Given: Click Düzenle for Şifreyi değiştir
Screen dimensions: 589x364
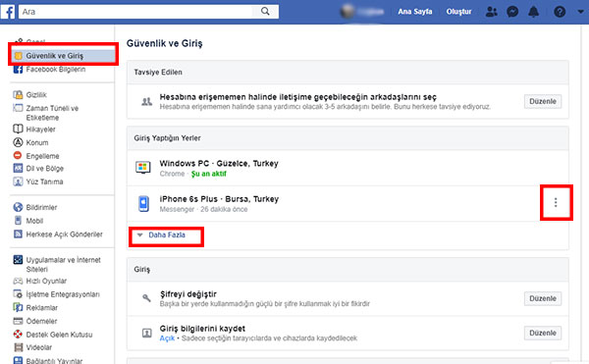Looking at the screenshot, I should coord(543,298).
